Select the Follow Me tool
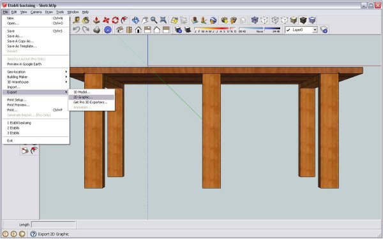 coord(124,20)
